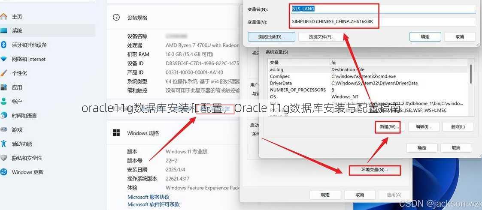Open 时间和语言 settings page

coord(24,115)
